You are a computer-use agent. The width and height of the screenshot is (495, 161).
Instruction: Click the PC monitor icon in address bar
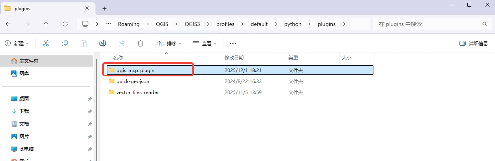pyautogui.click(x=85, y=24)
